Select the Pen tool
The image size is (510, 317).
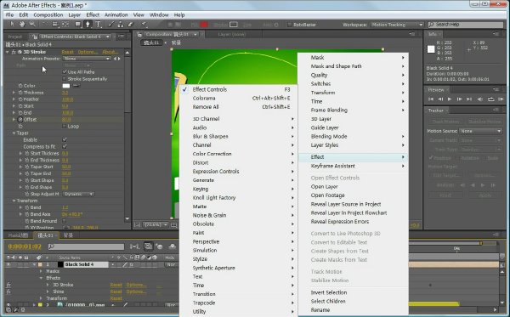(x=88, y=24)
